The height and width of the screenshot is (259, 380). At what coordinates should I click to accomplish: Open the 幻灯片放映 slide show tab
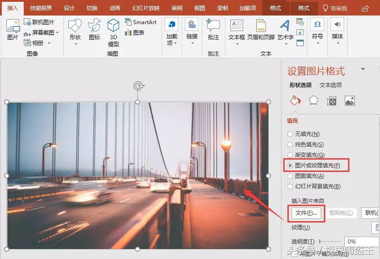146,8
